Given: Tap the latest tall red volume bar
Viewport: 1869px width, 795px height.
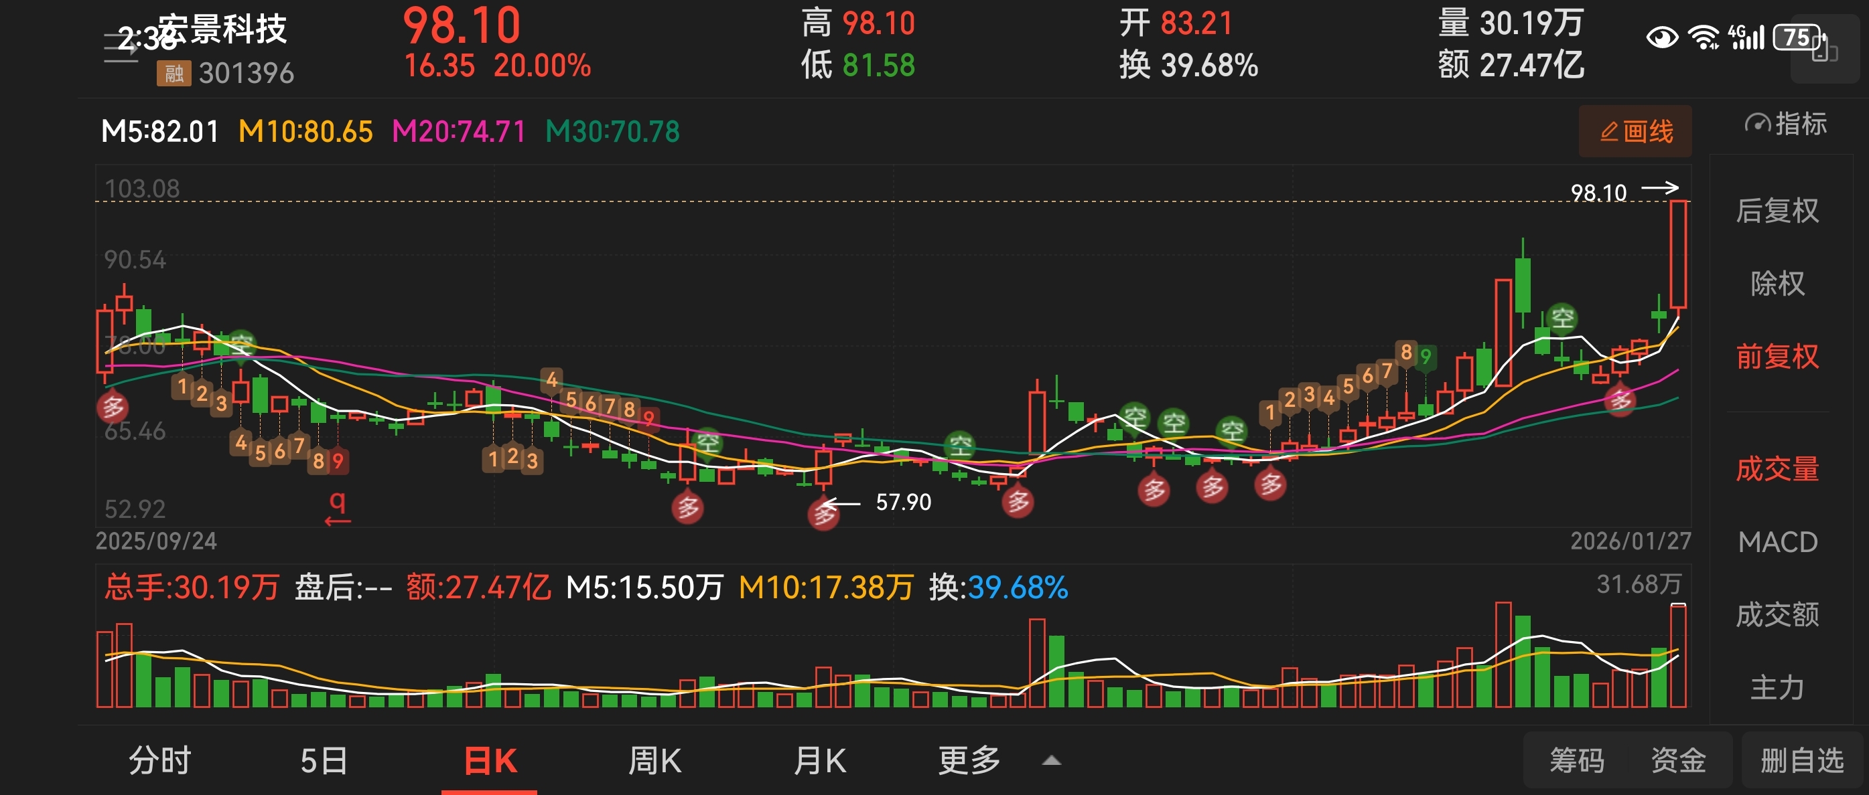Looking at the screenshot, I should click(1677, 656).
